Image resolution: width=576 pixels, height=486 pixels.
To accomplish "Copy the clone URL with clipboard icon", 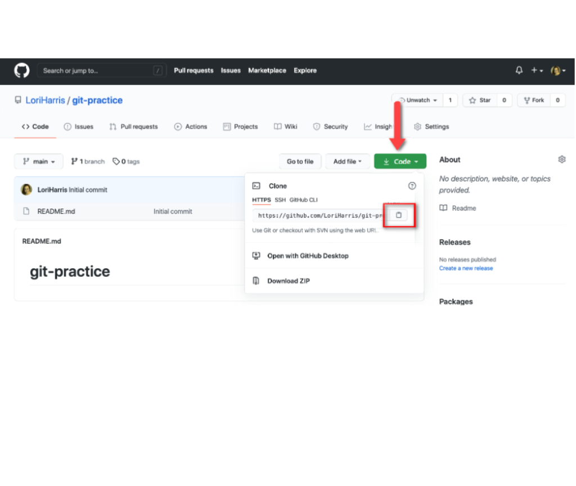I will pyautogui.click(x=399, y=215).
